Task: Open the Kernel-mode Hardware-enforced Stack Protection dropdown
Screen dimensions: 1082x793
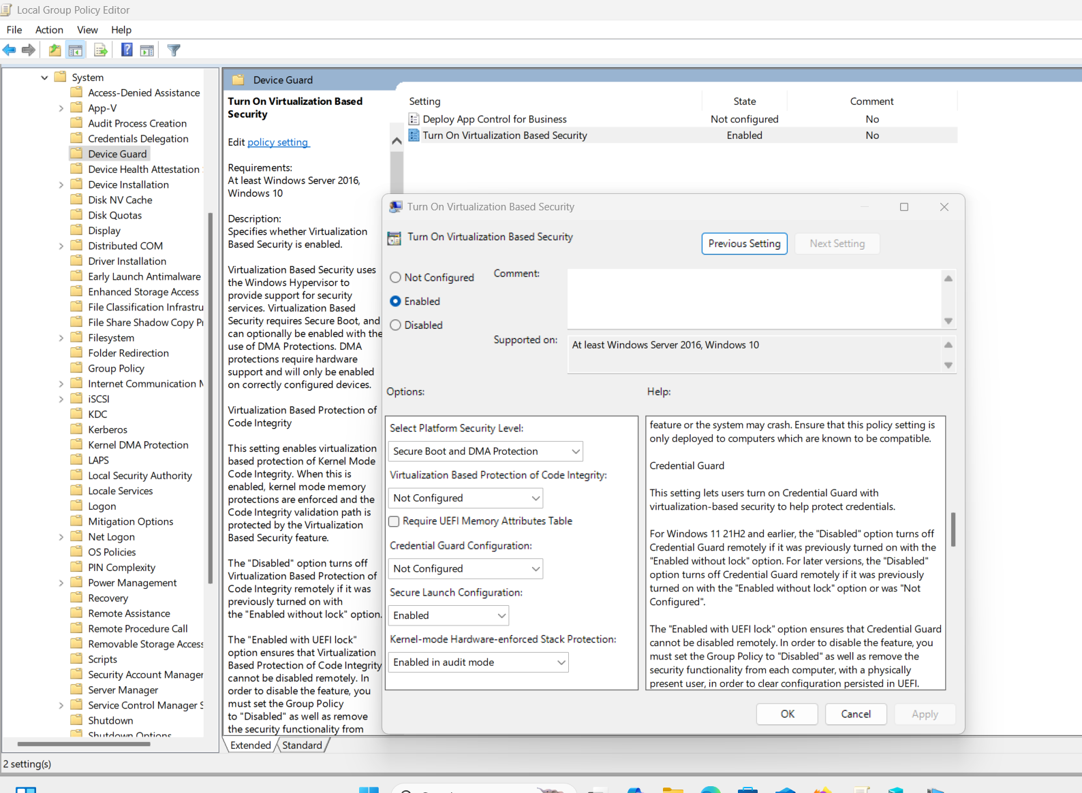Action: [478, 662]
